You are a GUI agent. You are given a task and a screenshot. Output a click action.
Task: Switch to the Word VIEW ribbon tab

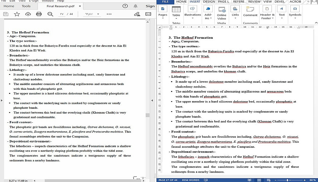[x=267, y=2]
